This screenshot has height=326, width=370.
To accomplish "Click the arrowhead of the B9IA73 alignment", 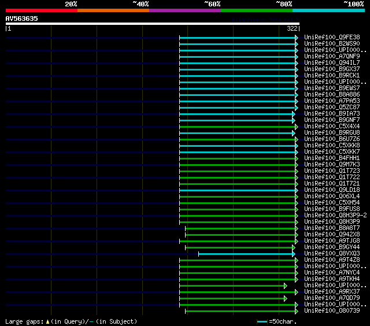I will tap(293, 113).
